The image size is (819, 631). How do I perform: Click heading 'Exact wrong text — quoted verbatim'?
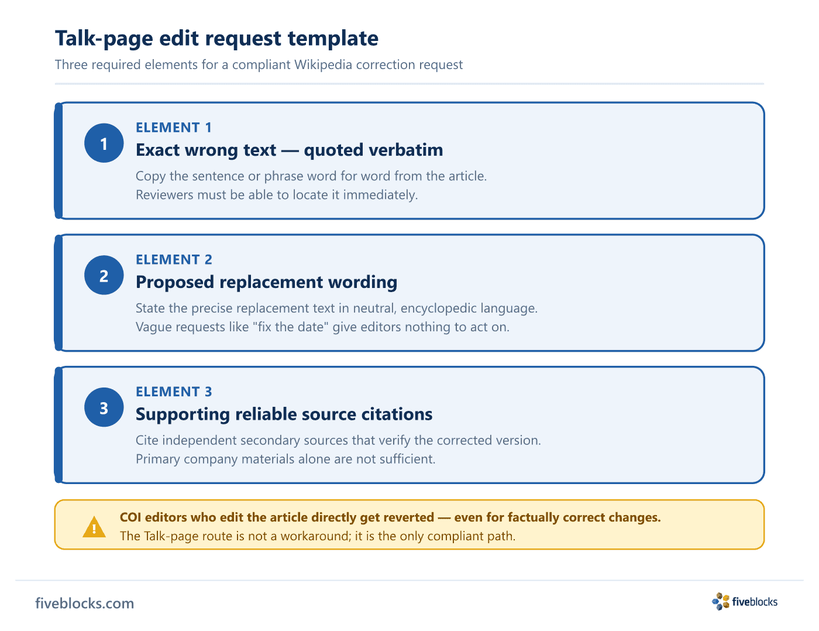(290, 150)
